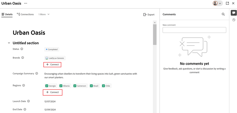Click the info icon beside End Date

(25, 109)
